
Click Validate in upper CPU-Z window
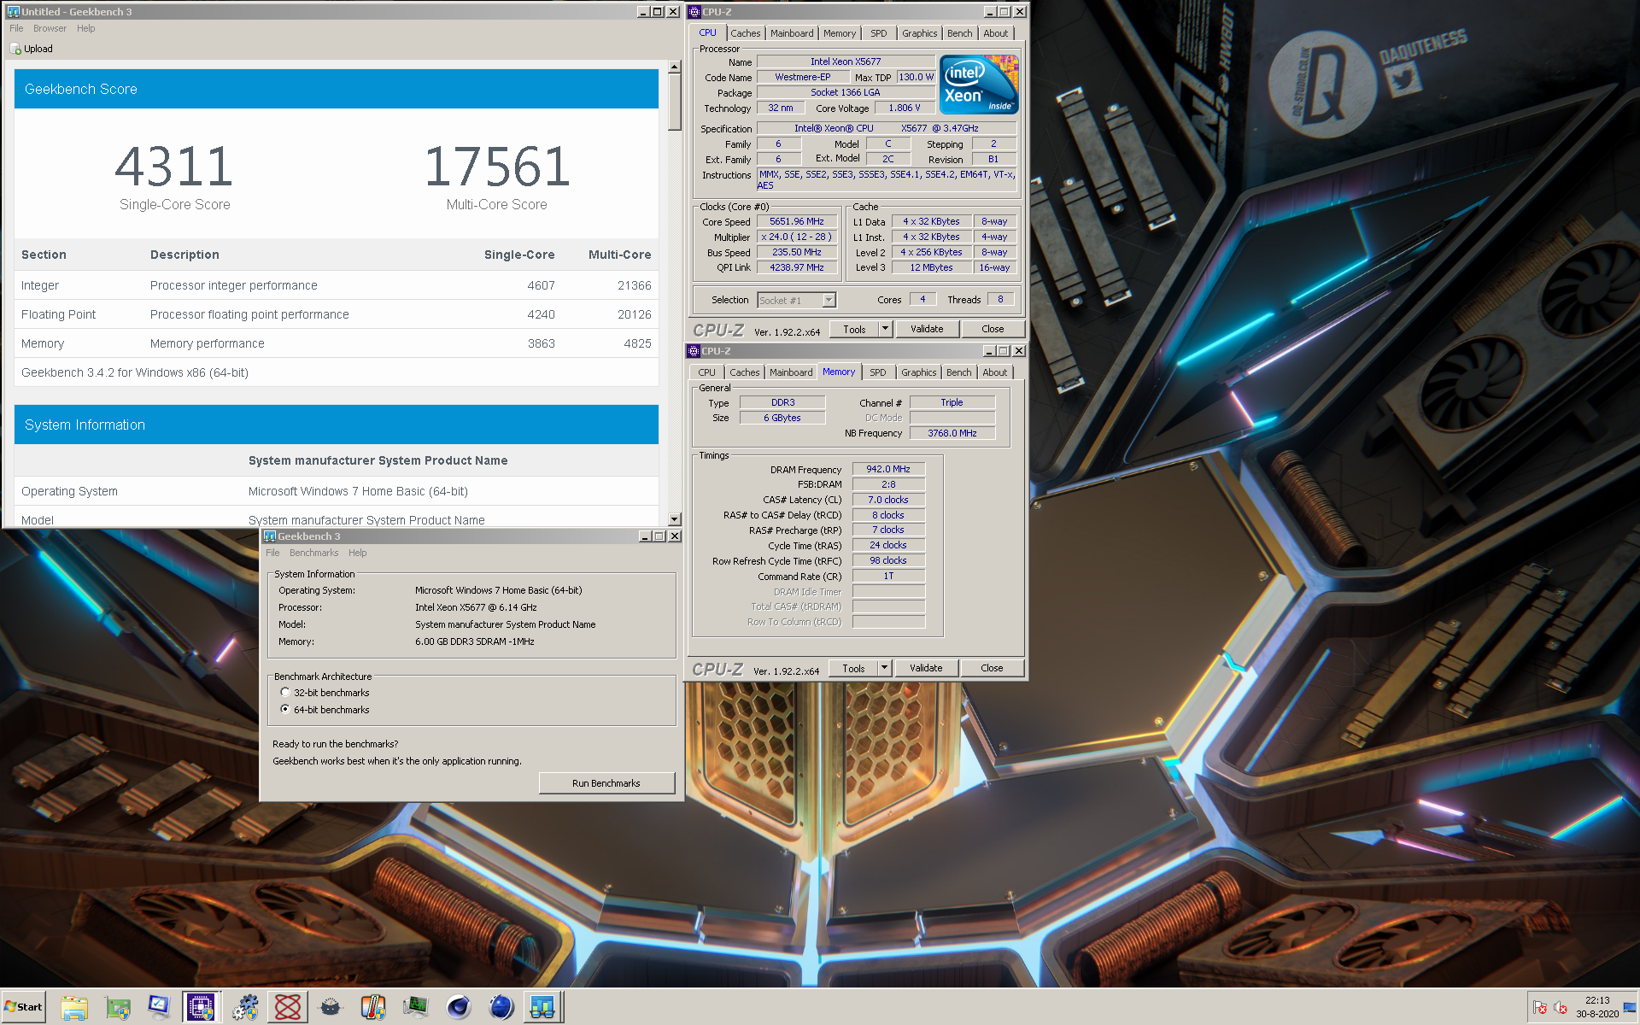pyautogui.click(x=927, y=330)
